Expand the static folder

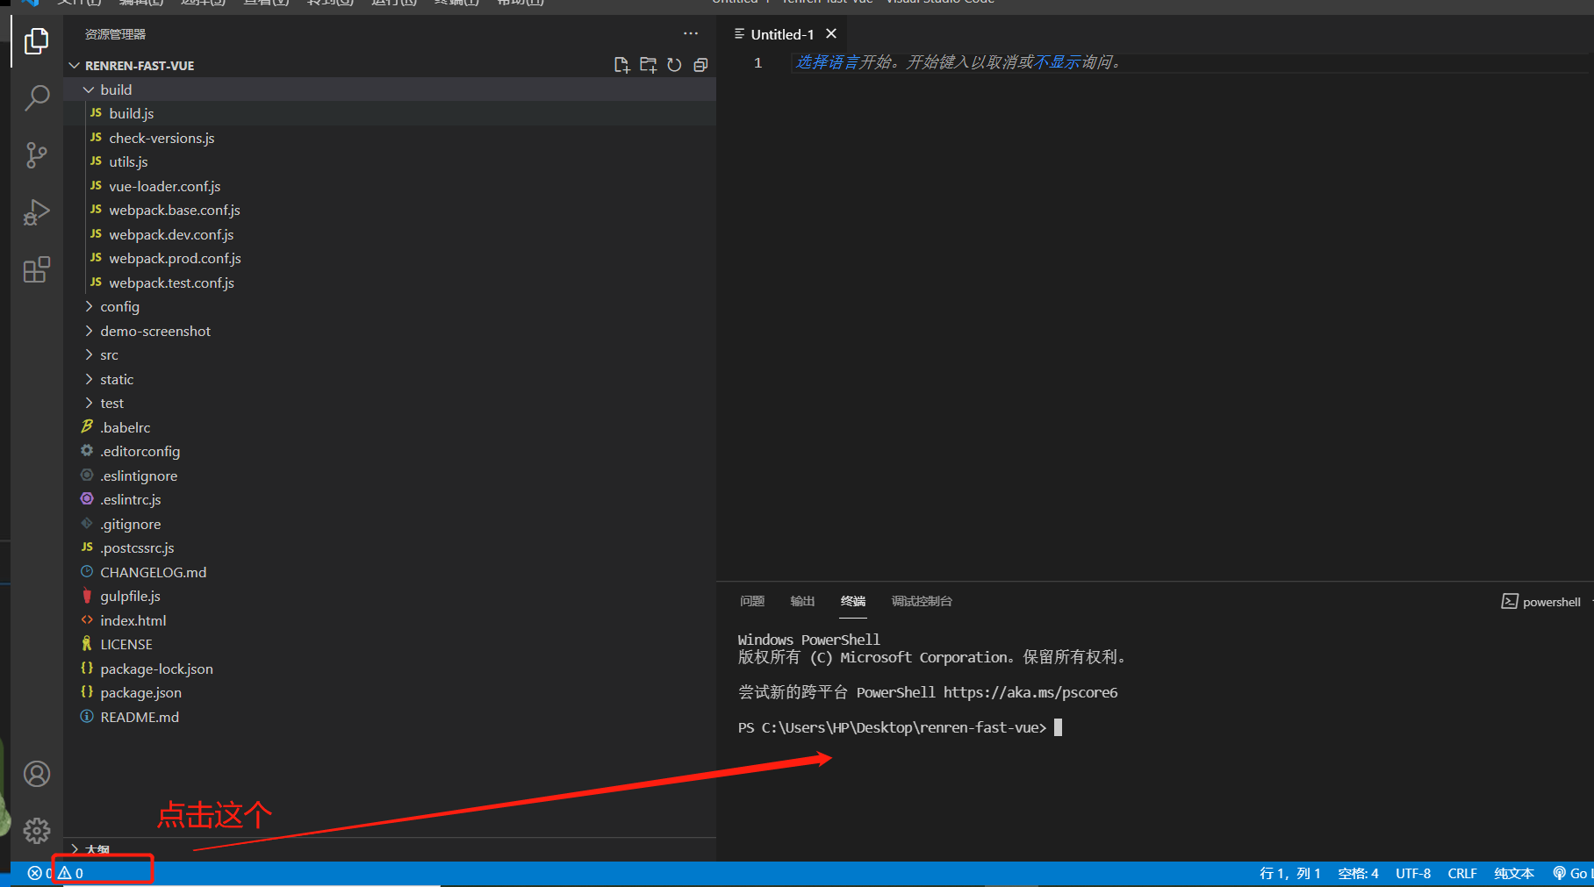coord(390,379)
